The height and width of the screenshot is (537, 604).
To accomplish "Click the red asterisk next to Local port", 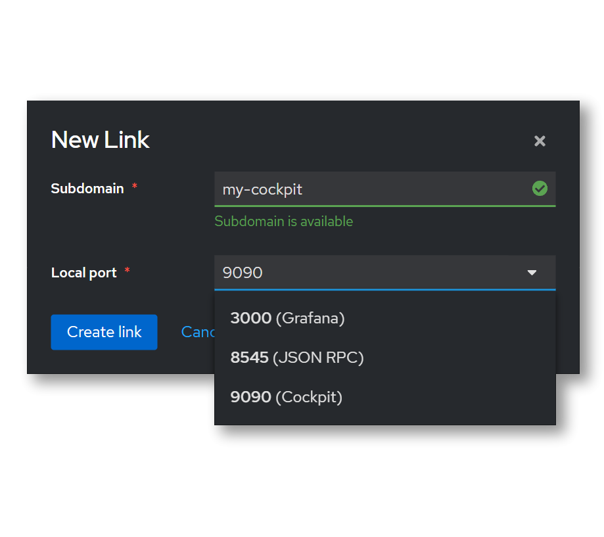I will (126, 269).
